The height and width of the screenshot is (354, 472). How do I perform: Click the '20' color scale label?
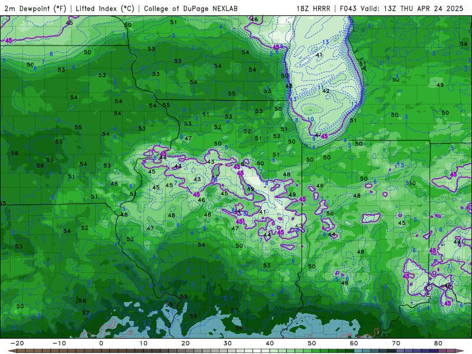coord(185,343)
